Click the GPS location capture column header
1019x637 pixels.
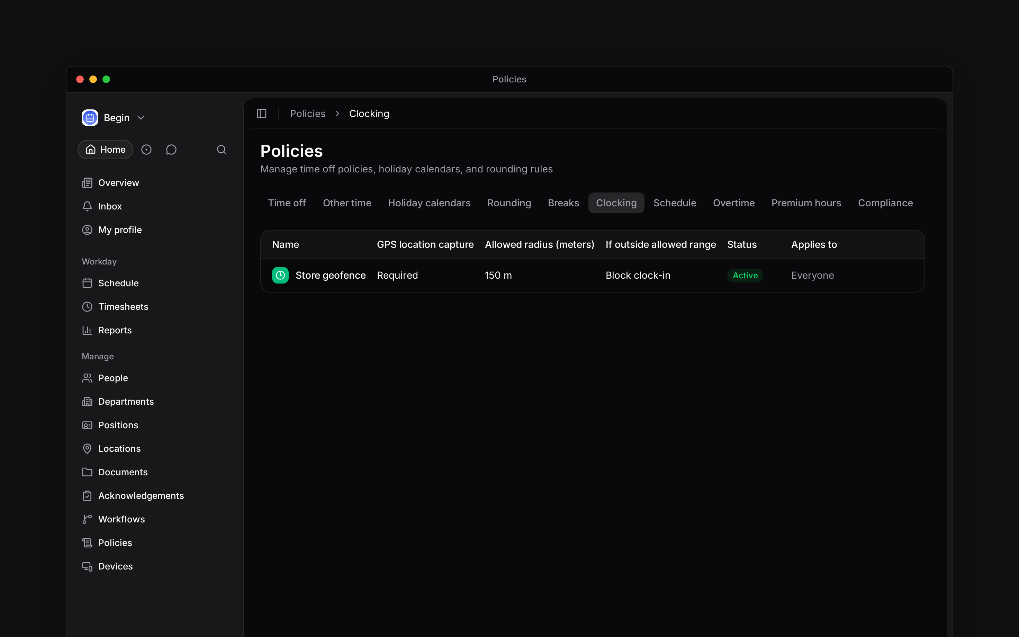click(x=425, y=245)
